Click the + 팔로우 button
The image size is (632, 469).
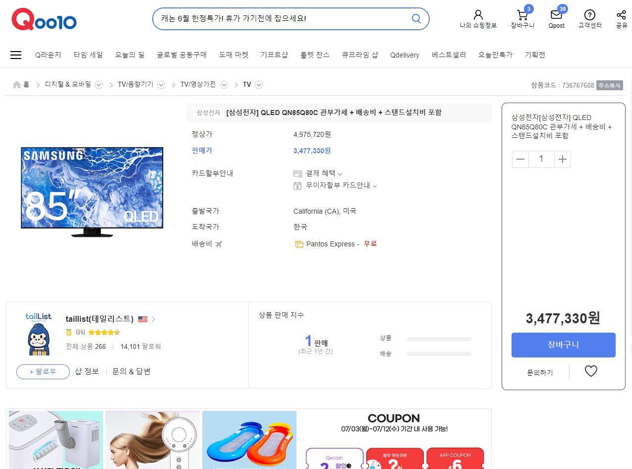(43, 372)
